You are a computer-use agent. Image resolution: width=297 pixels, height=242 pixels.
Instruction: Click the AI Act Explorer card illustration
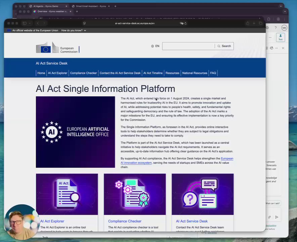pos(67,194)
